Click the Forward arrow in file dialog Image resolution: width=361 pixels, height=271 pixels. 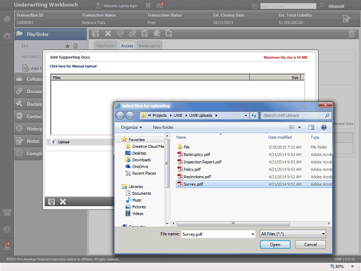pos(130,115)
